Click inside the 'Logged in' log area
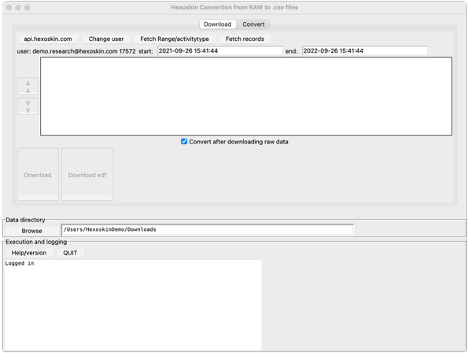 tap(132, 305)
